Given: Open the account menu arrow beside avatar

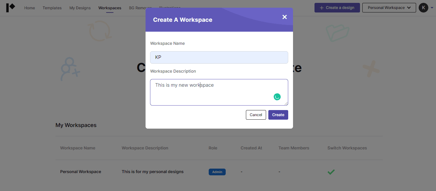Looking at the screenshot, I should coord(432,8).
